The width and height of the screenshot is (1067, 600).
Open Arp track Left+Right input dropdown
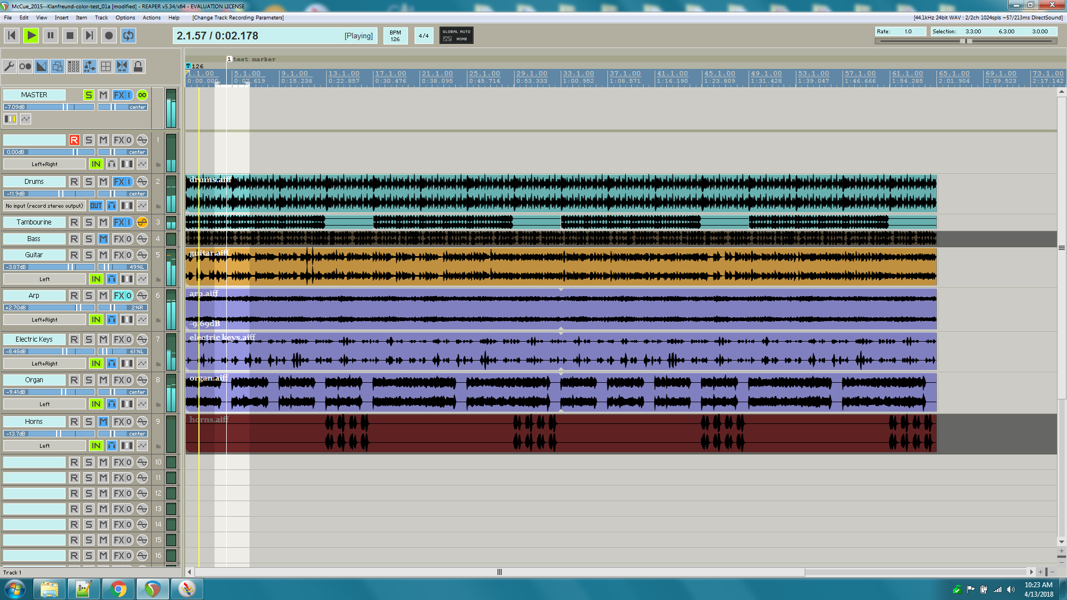point(44,319)
